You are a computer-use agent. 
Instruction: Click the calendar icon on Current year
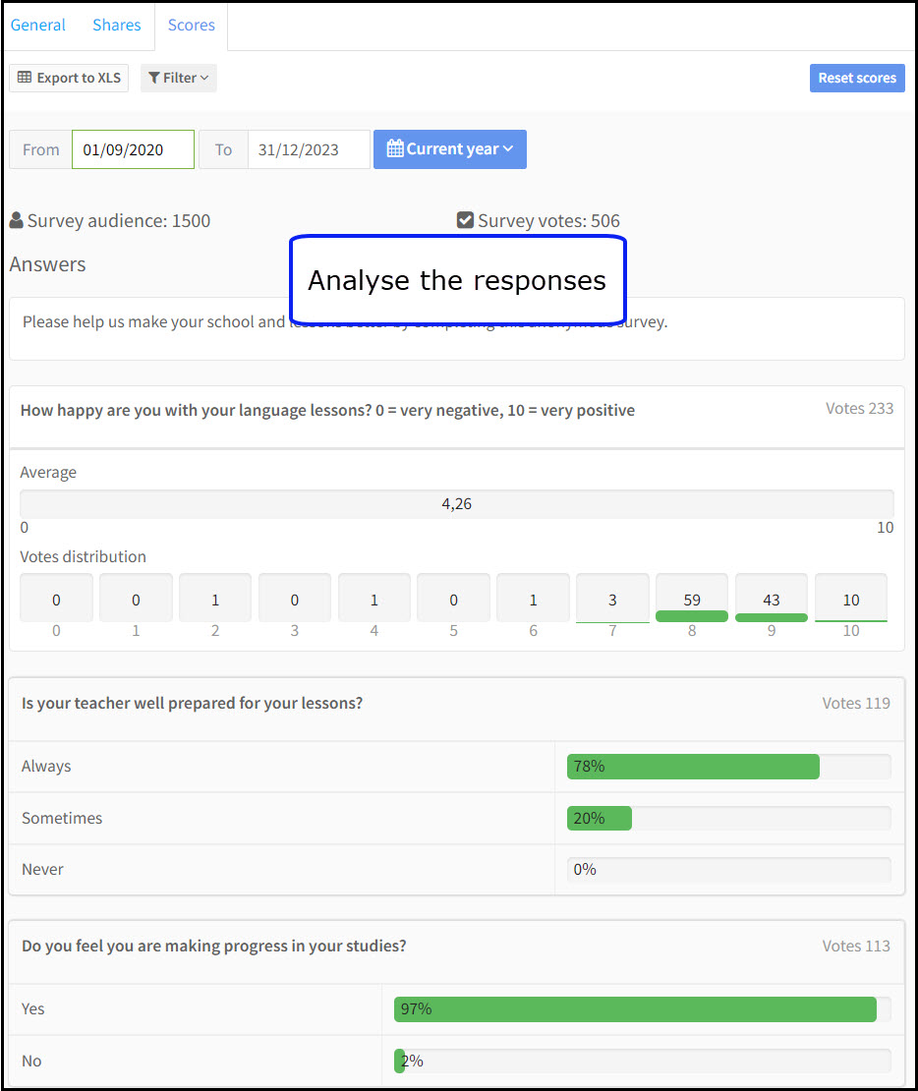[x=395, y=149]
